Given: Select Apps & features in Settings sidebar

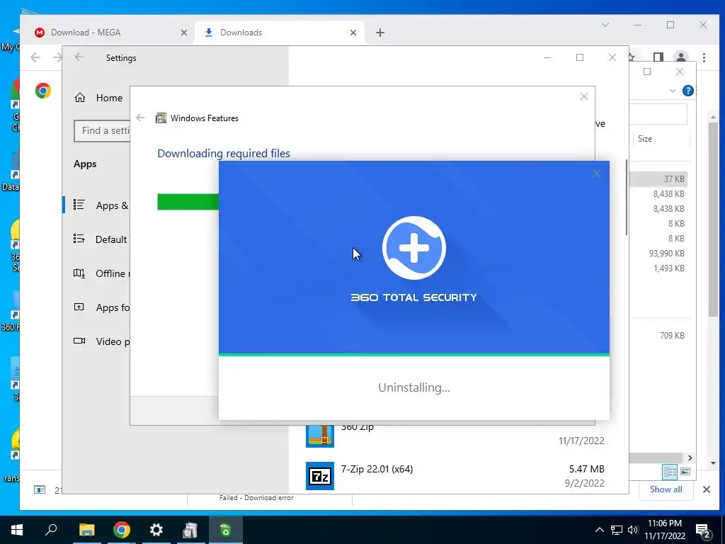Looking at the screenshot, I should point(101,205).
